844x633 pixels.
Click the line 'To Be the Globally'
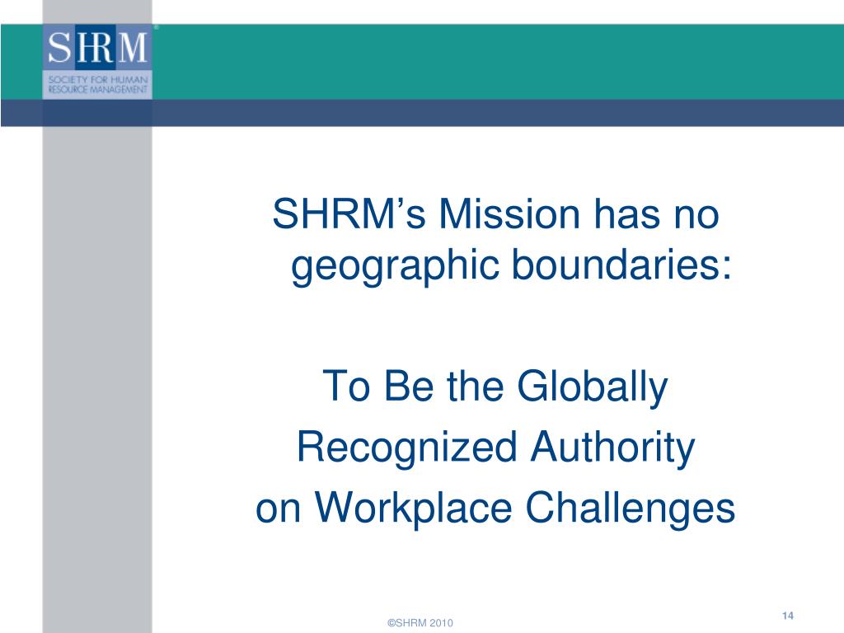coord(495,387)
